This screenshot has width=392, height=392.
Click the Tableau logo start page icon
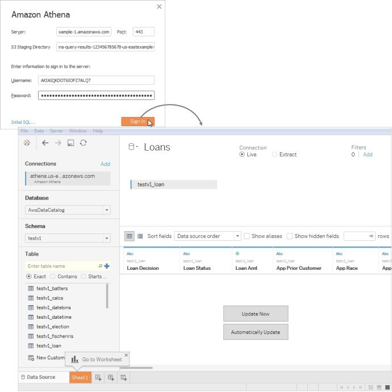pos(27,143)
